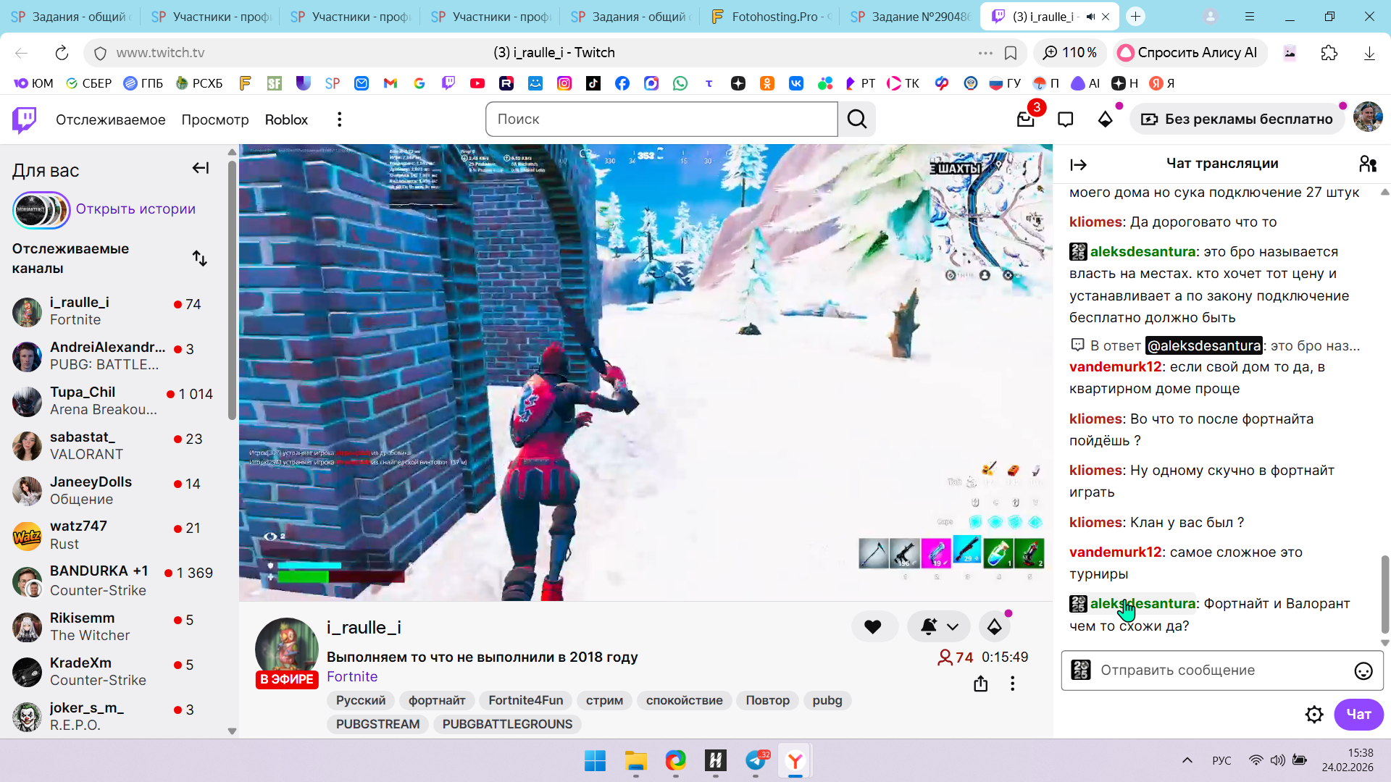1391x782 pixels.
Task: Click the Fortnite category link
Action: coord(351,676)
